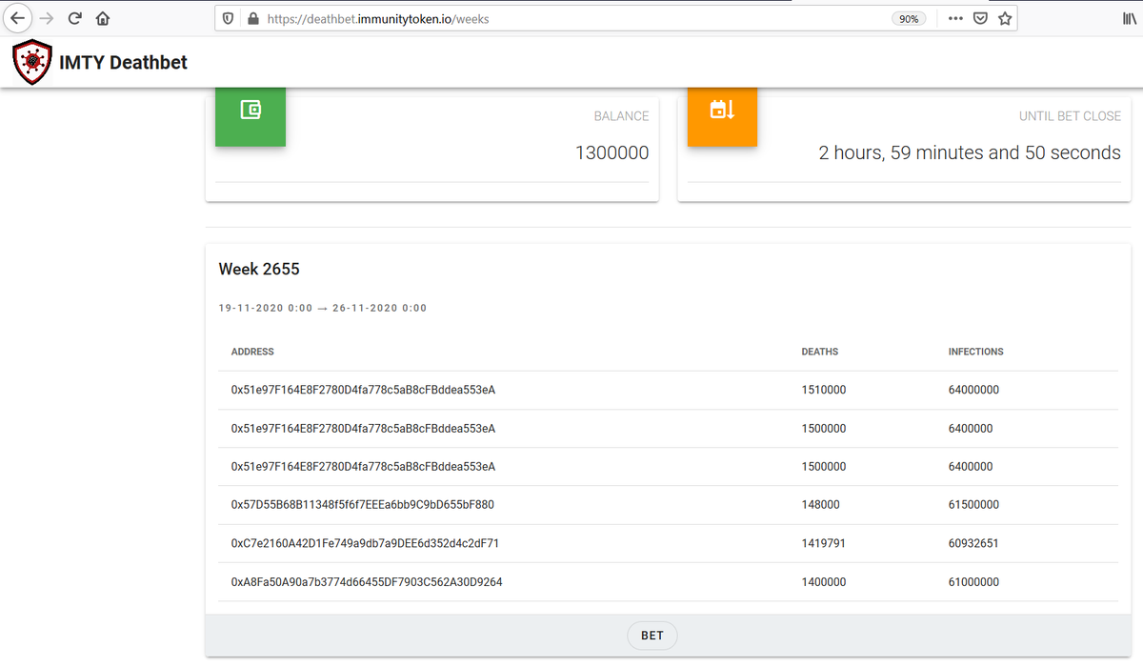This screenshot has width=1143, height=667.
Task: Click deaths value 1419791
Action: coord(824,543)
